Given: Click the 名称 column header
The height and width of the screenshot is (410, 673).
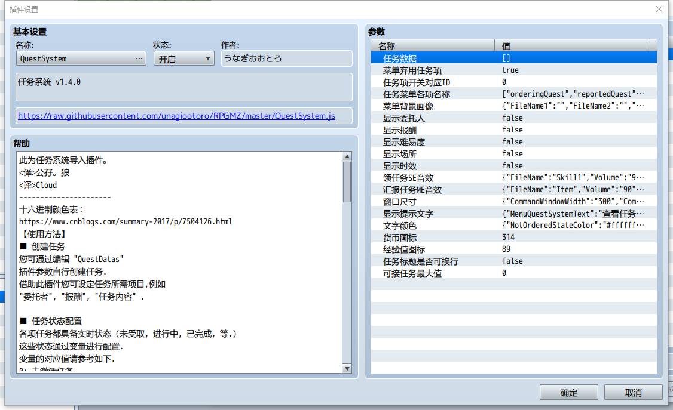Looking at the screenshot, I should pyautogui.click(x=433, y=45).
